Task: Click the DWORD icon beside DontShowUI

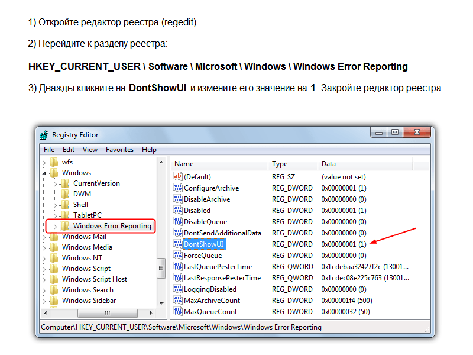Action: pos(178,244)
